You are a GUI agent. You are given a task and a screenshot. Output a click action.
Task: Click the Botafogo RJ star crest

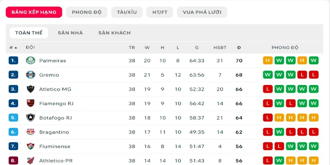pyautogui.click(x=31, y=118)
